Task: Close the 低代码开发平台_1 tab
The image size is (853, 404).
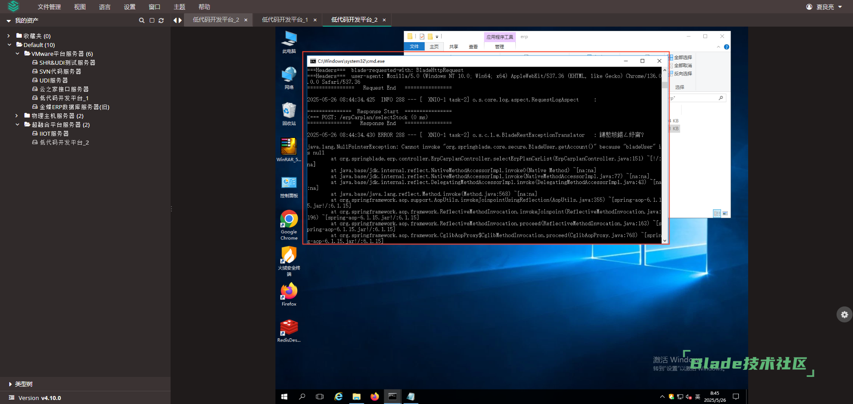Action: pos(315,20)
